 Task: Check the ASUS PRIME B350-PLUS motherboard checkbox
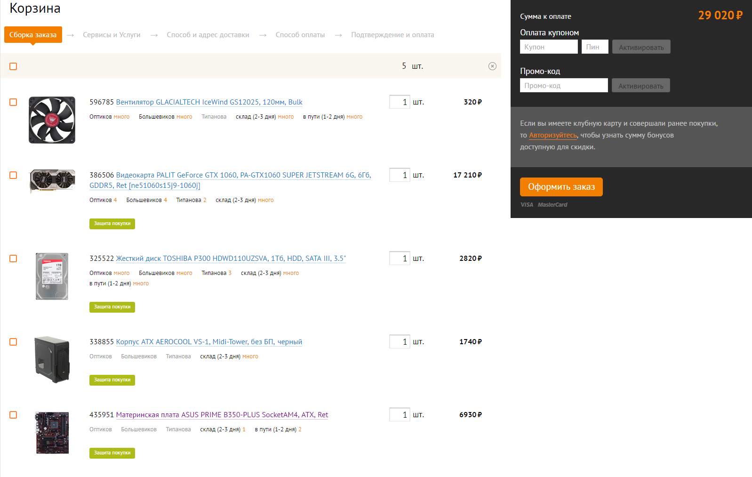click(x=13, y=415)
